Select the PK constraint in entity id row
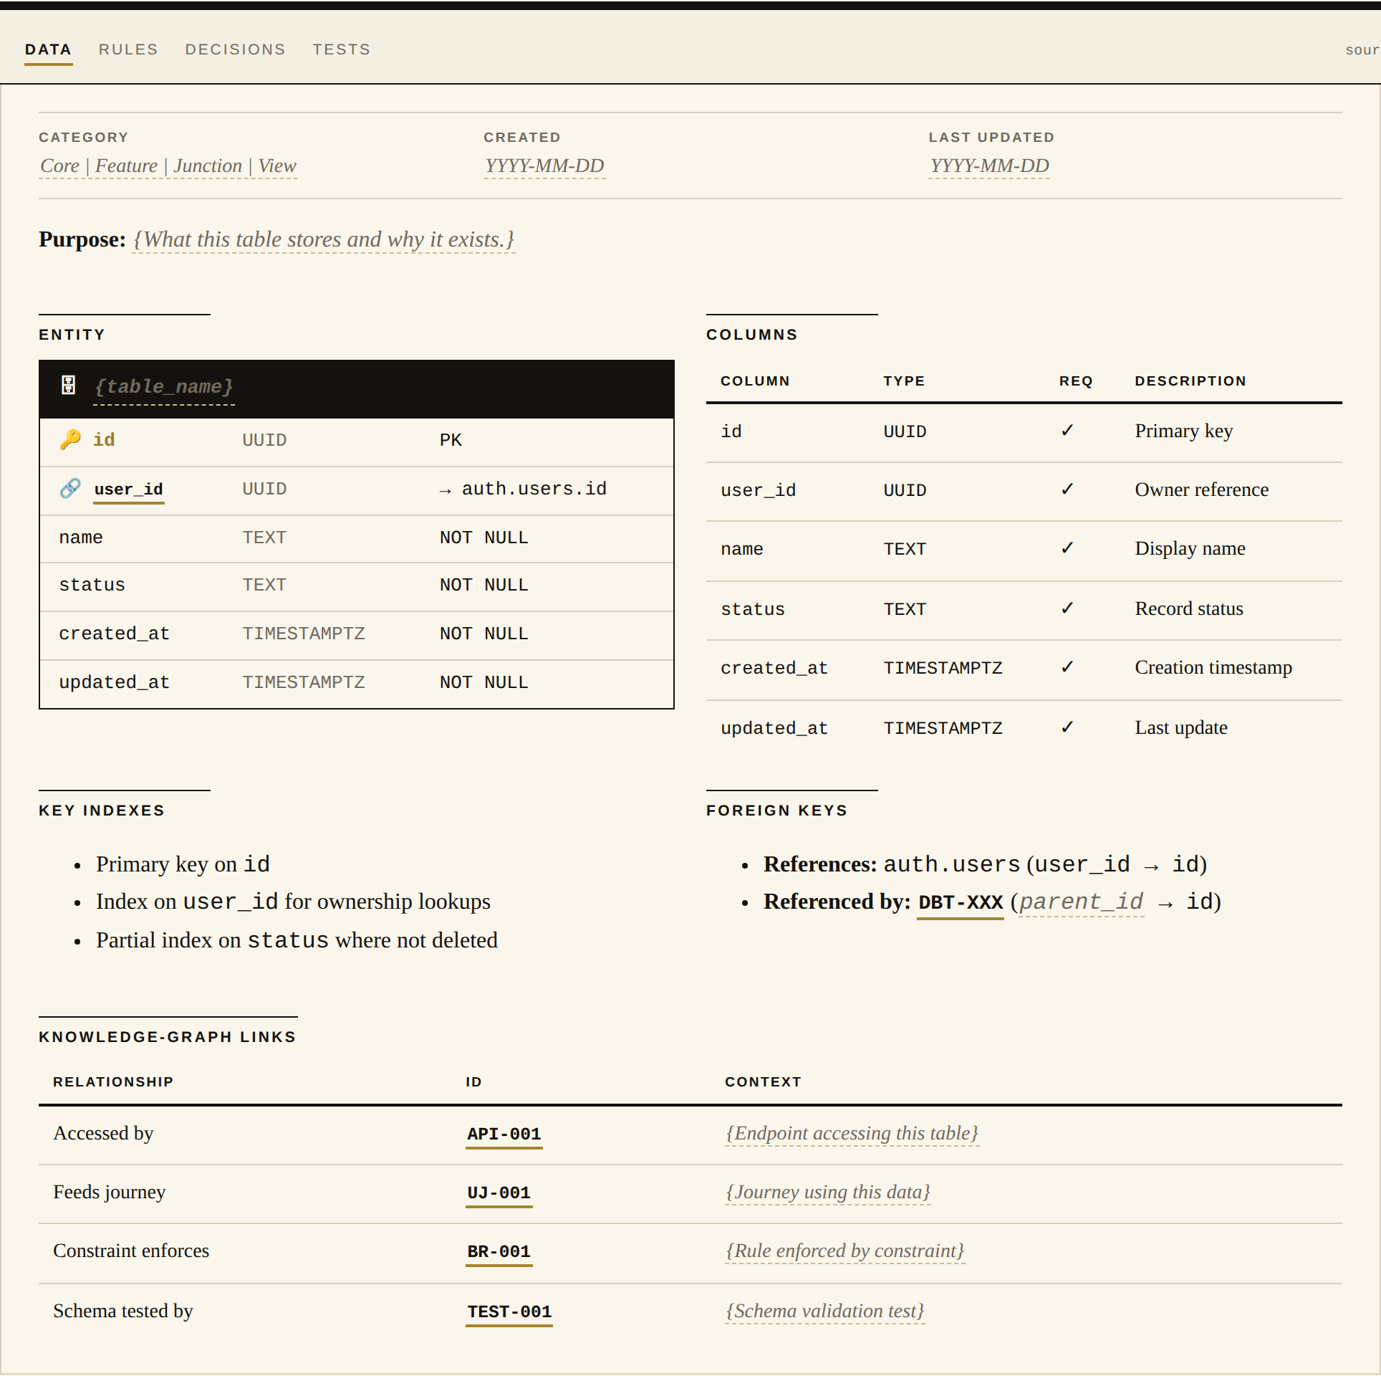This screenshot has width=1381, height=1376. [x=451, y=440]
